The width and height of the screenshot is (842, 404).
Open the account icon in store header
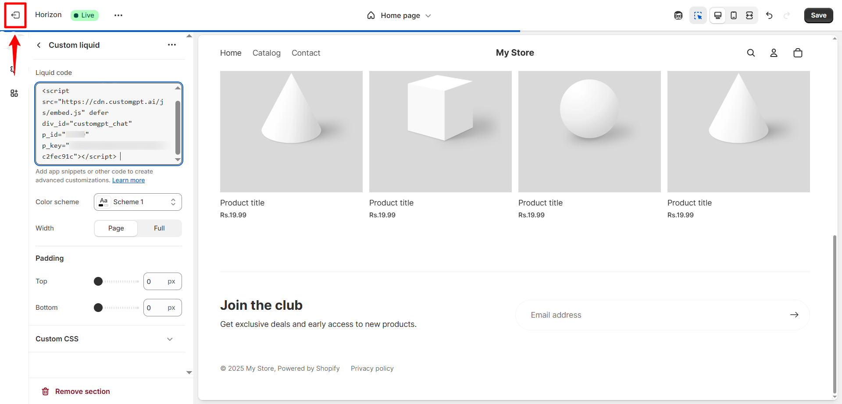pyautogui.click(x=774, y=53)
